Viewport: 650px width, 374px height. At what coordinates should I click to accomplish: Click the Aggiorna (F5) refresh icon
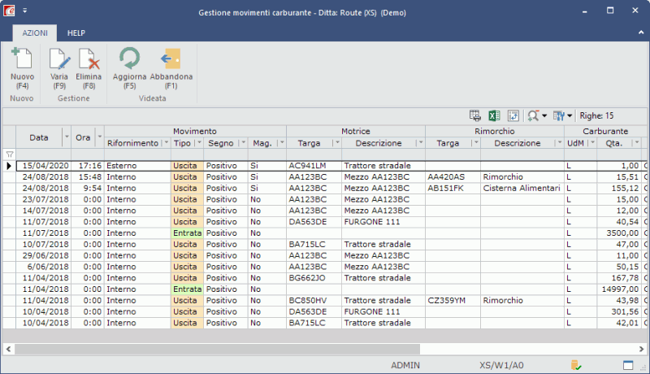pos(129,58)
